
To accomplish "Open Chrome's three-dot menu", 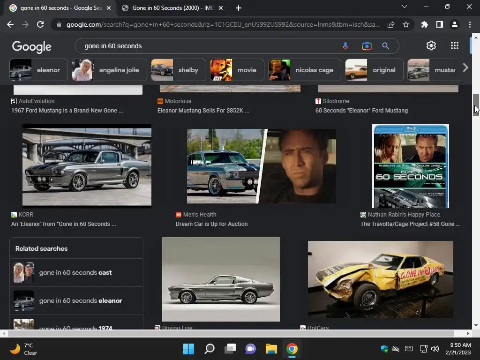I will point(470,24).
